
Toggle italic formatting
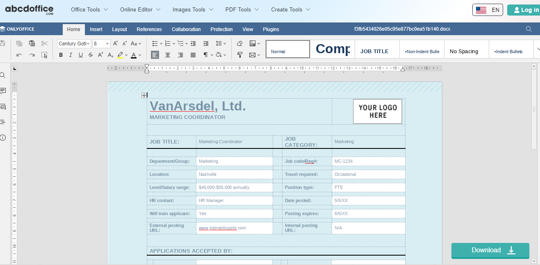71,55
